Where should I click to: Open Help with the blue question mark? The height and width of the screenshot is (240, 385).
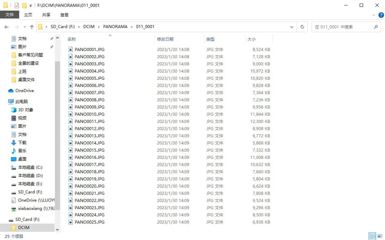click(x=381, y=15)
